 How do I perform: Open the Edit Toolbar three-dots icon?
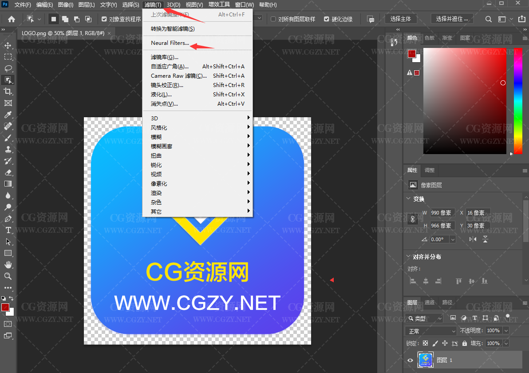8,288
